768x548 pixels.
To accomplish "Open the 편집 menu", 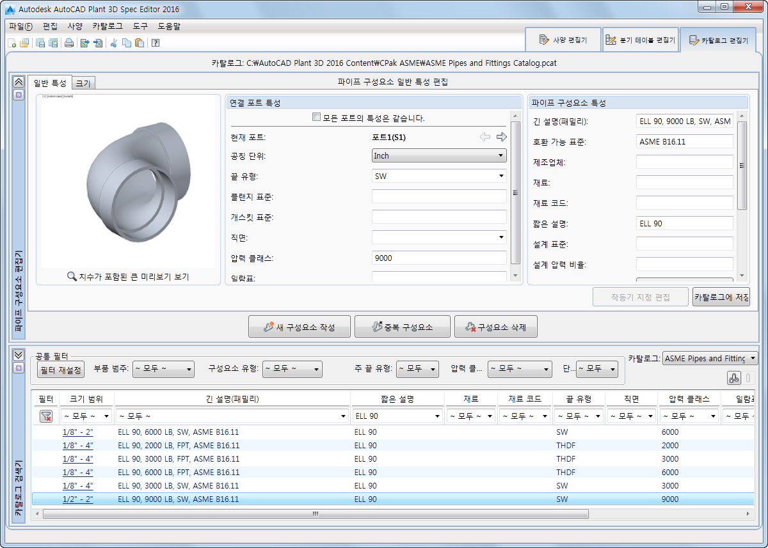I will click(50, 26).
